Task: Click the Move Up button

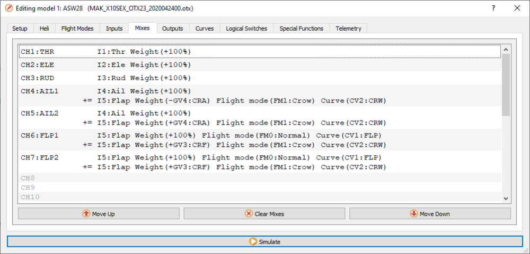Action: (99, 213)
